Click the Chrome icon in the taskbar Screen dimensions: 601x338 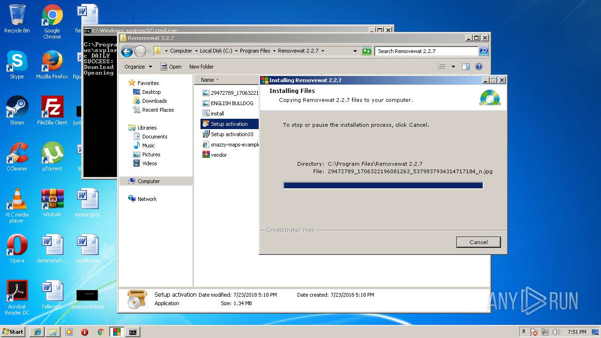pyautogui.click(x=100, y=332)
